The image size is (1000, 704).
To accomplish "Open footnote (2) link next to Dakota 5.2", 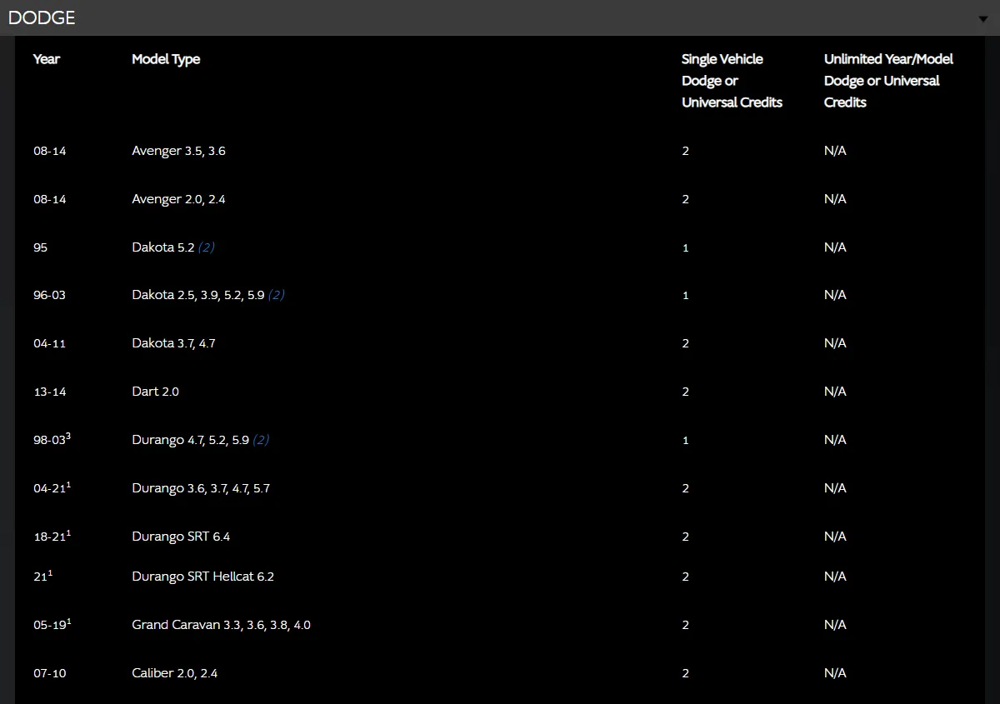I will pos(207,247).
